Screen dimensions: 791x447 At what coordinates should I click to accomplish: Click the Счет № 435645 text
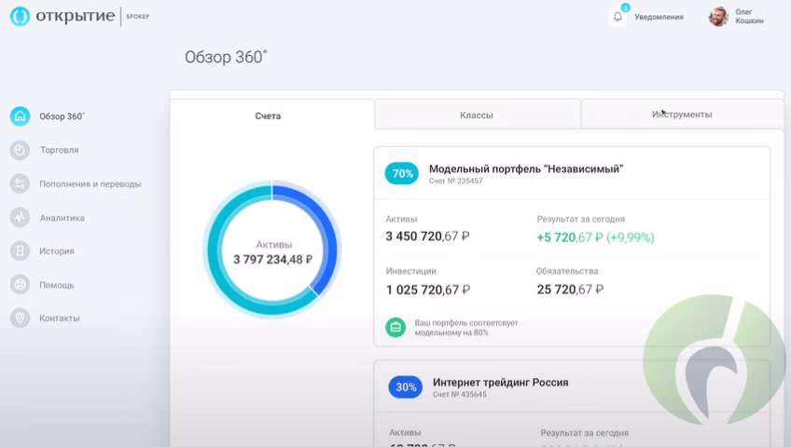tap(460, 394)
